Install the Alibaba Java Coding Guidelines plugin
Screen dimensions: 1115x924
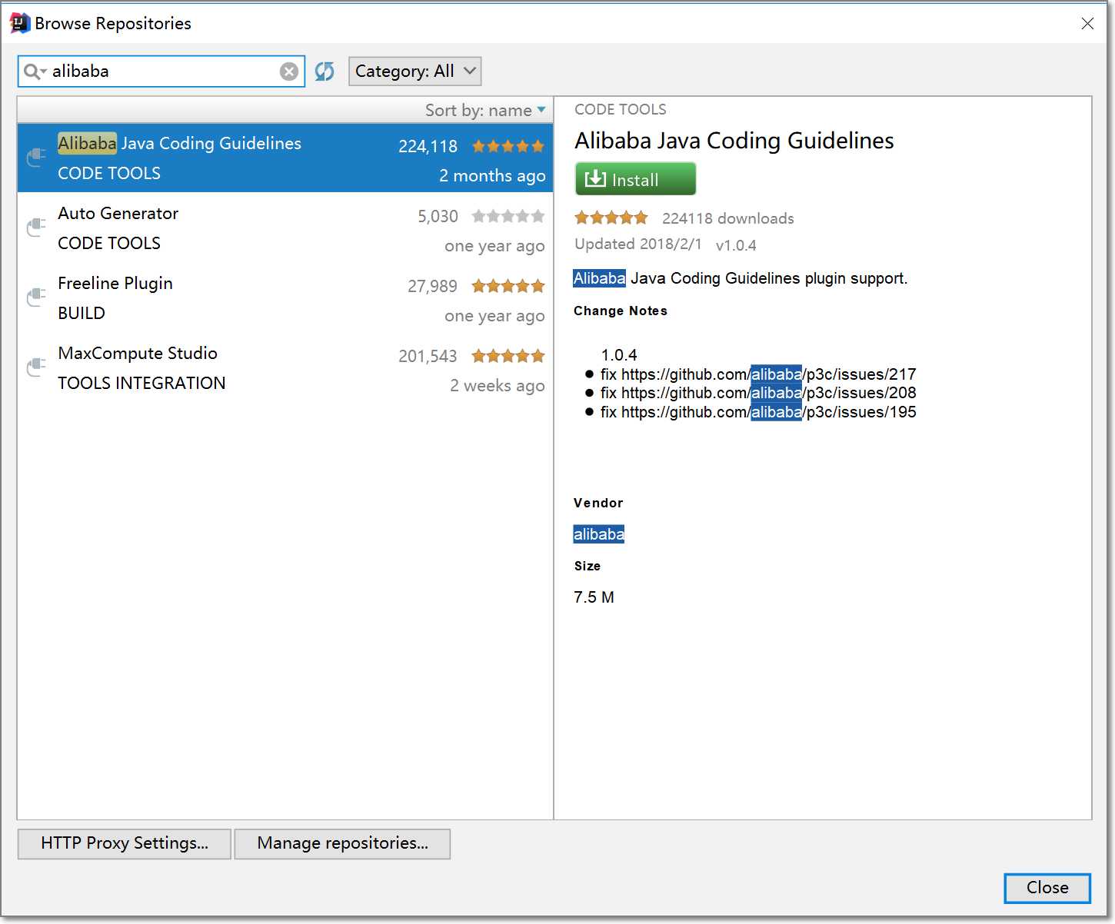635,179
